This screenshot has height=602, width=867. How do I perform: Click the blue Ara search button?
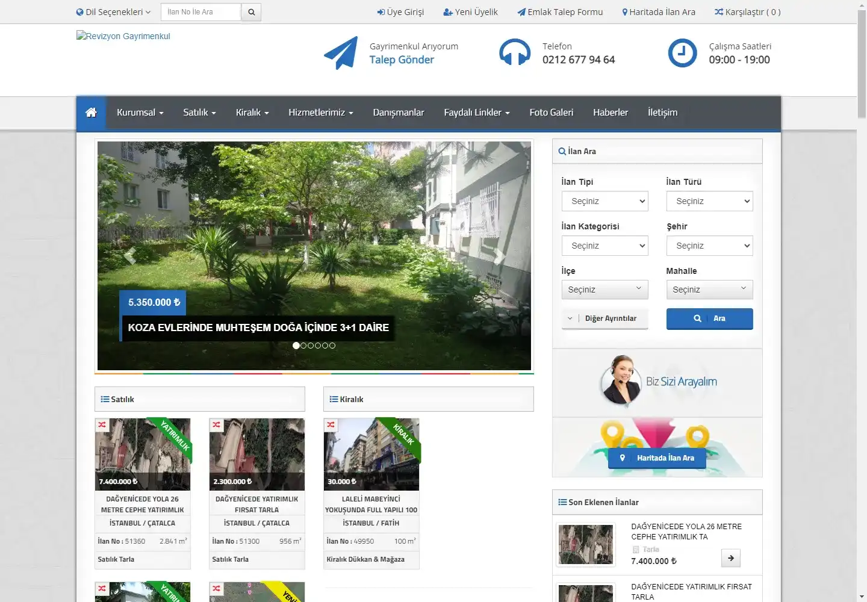pos(710,318)
